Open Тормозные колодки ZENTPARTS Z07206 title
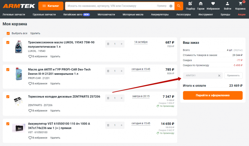The height and width of the screenshot is (146, 249). (64, 97)
